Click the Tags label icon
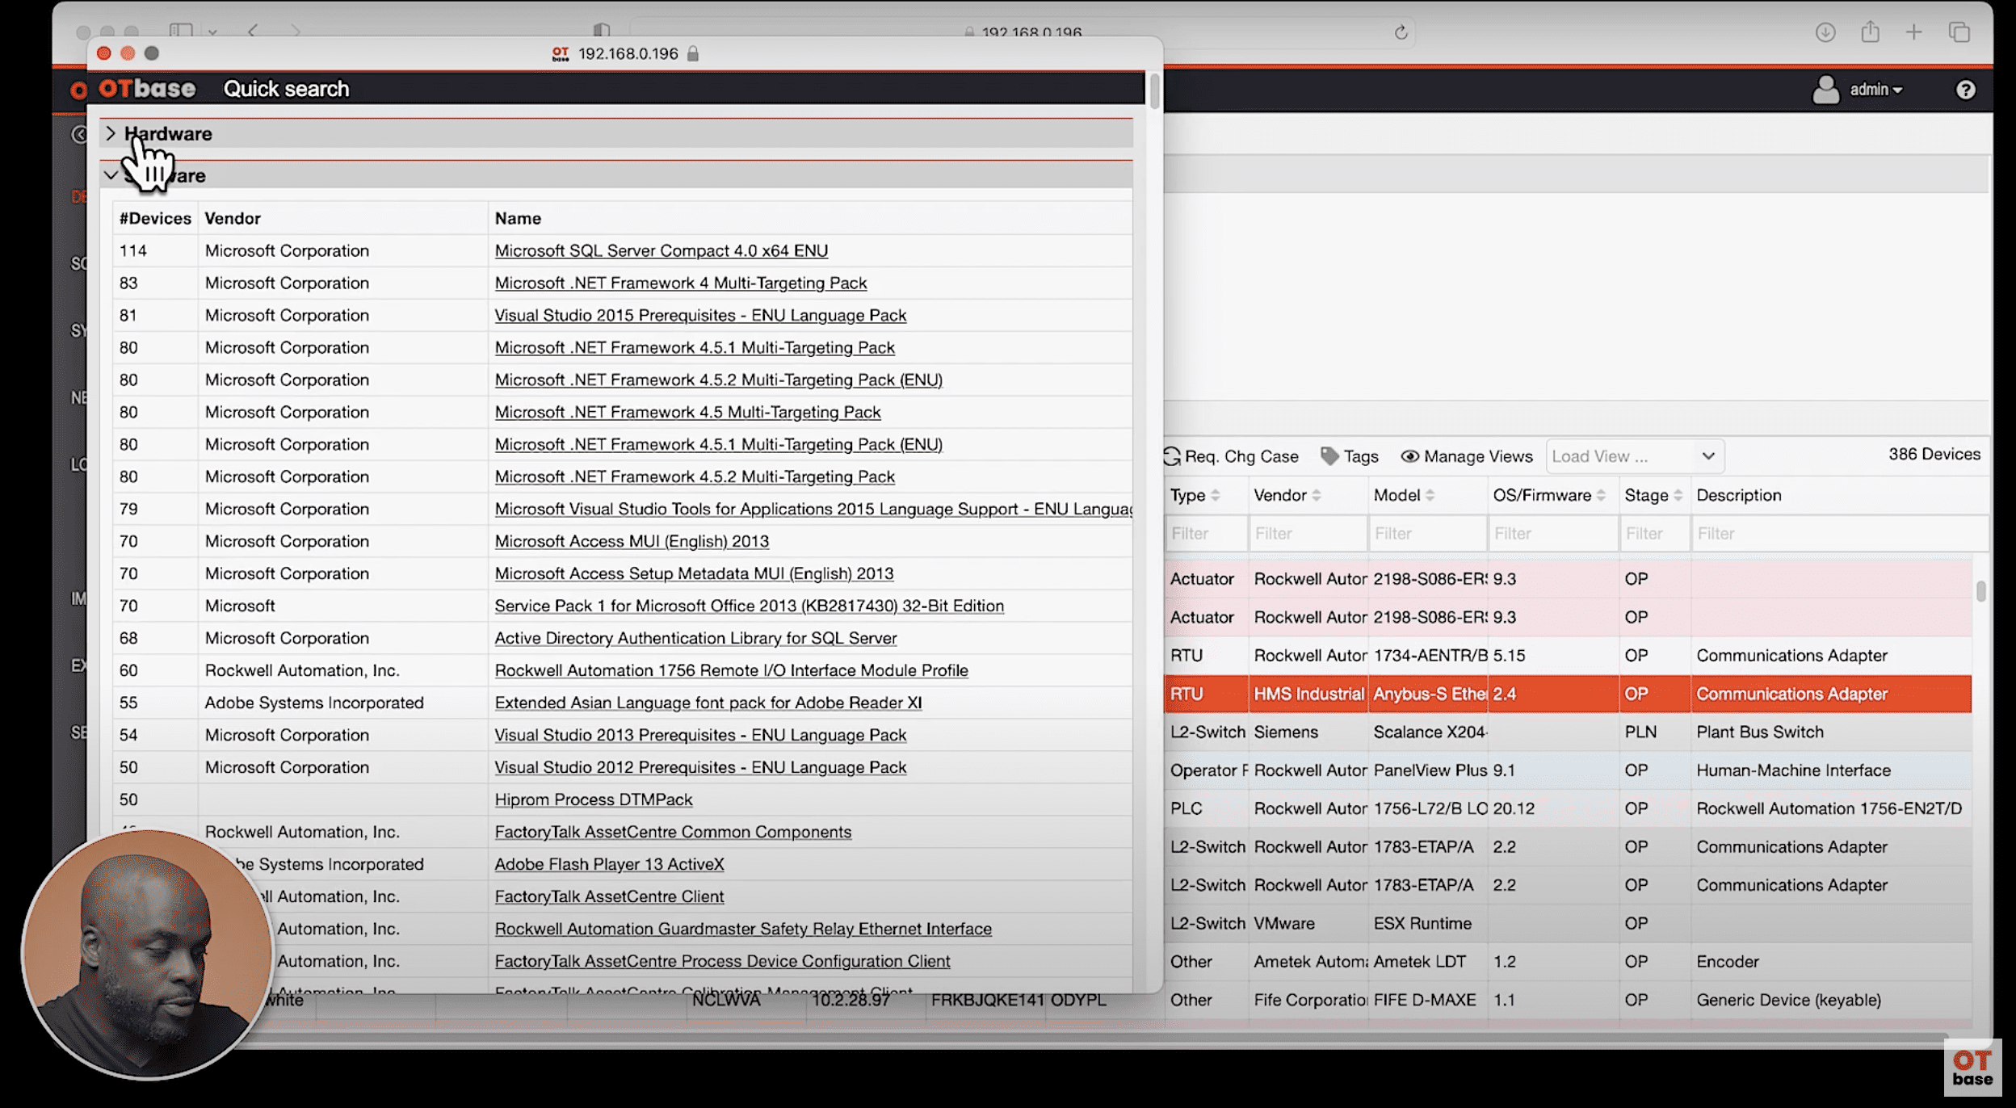Image resolution: width=2016 pixels, height=1108 pixels. click(x=1329, y=456)
